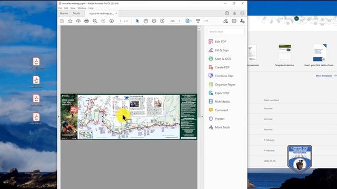Screen dimensions: 337x189
Task: Zoom in with the plus circle icon
Action: pyautogui.click(x=162, y=21)
